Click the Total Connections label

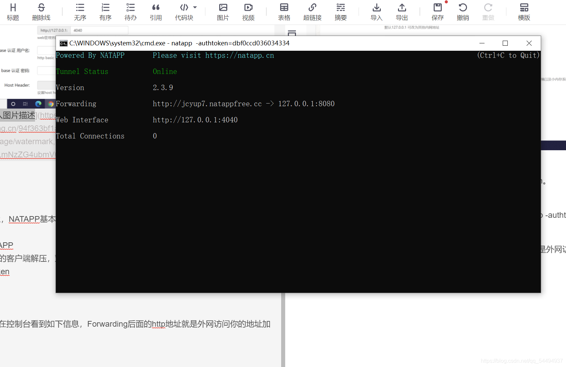[90, 136]
